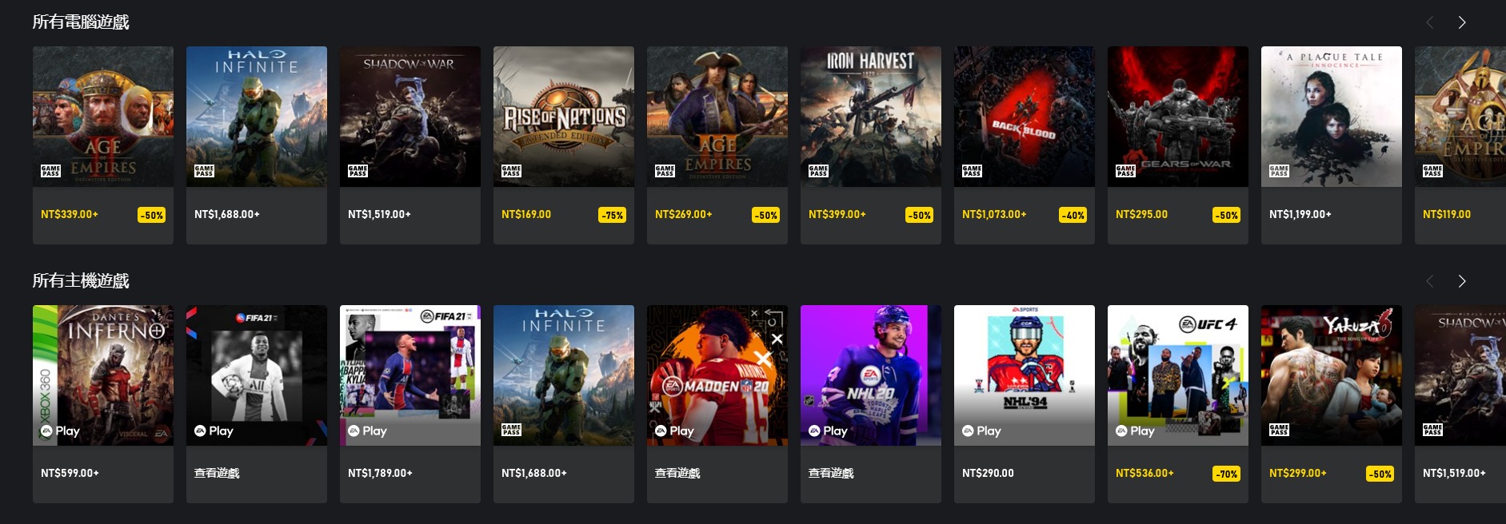Open the 所有電腦遊戲 section heading
The height and width of the screenshot is (524, 1506).
pyautogui.click(x=81, y=22)
